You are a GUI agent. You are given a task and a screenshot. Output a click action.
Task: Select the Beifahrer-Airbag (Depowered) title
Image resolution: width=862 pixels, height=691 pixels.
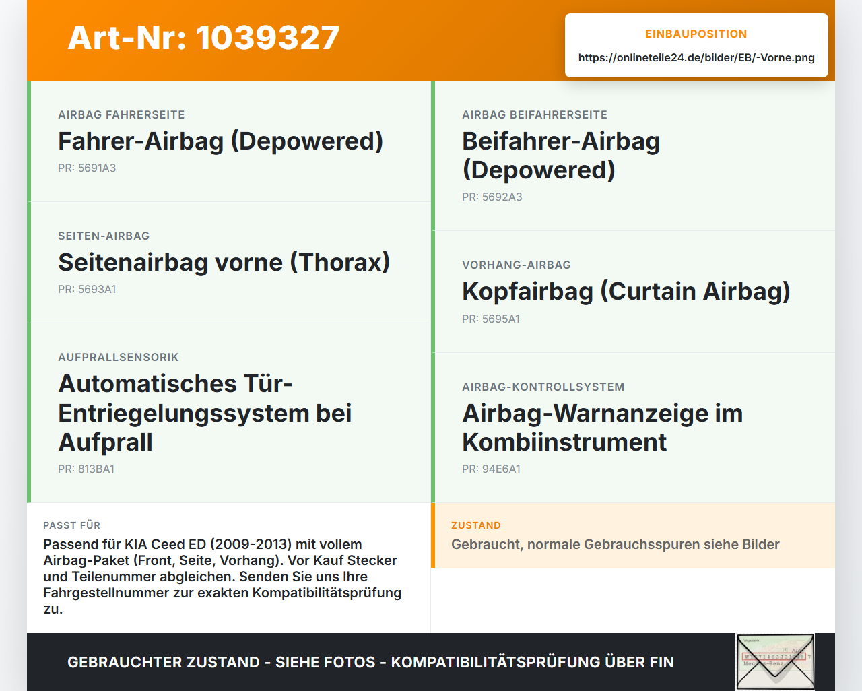click(x=561, y=156)
